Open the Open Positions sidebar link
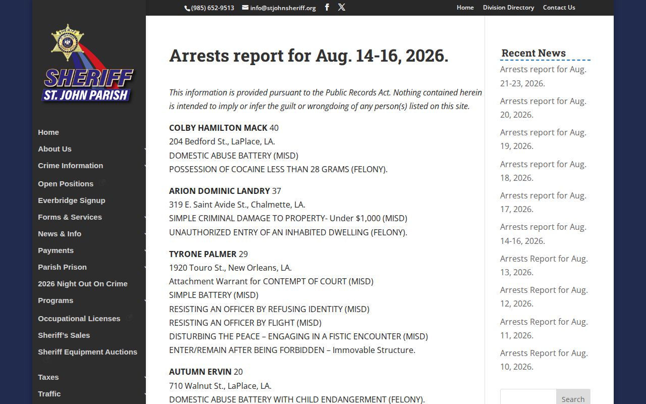The height and width of the screenshot is (404, 646). (66, 184)
